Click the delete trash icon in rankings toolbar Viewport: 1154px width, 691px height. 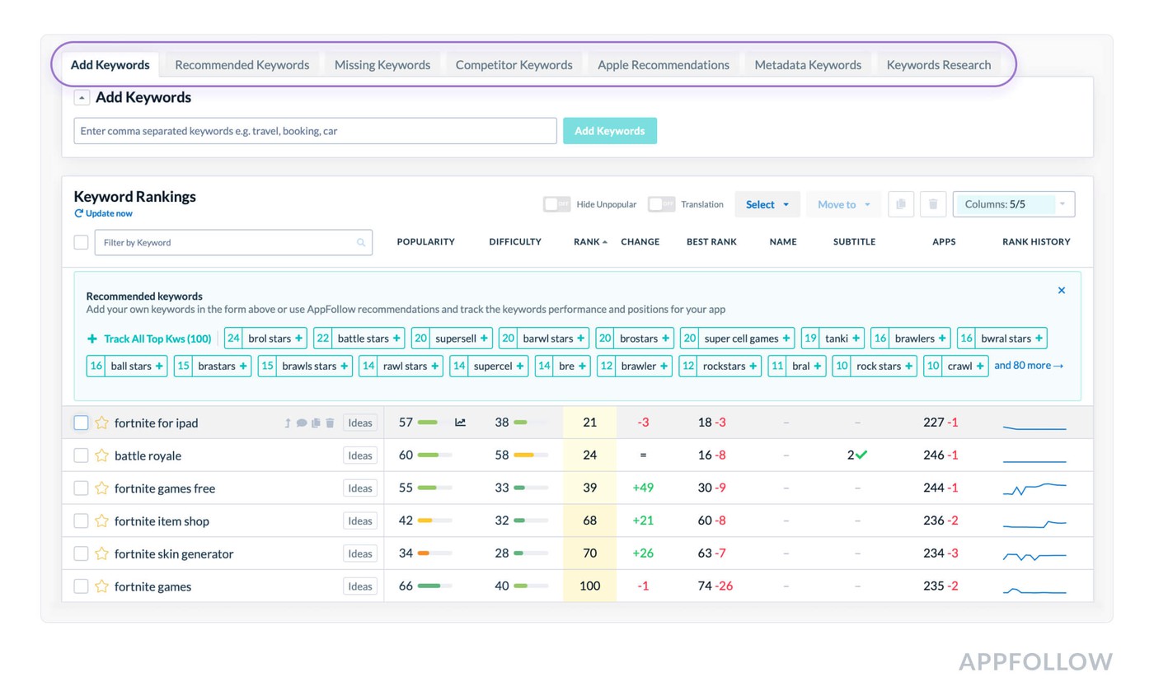coord(932,204)
